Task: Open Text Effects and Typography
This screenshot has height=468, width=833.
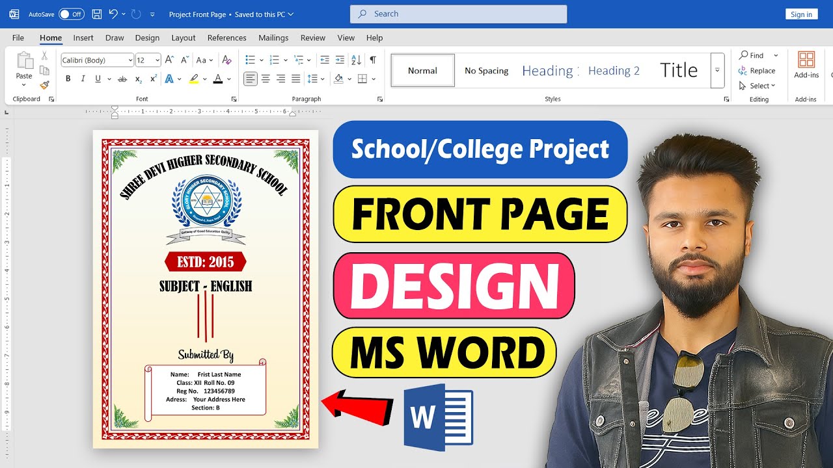Action: click(x=170, y=79)
